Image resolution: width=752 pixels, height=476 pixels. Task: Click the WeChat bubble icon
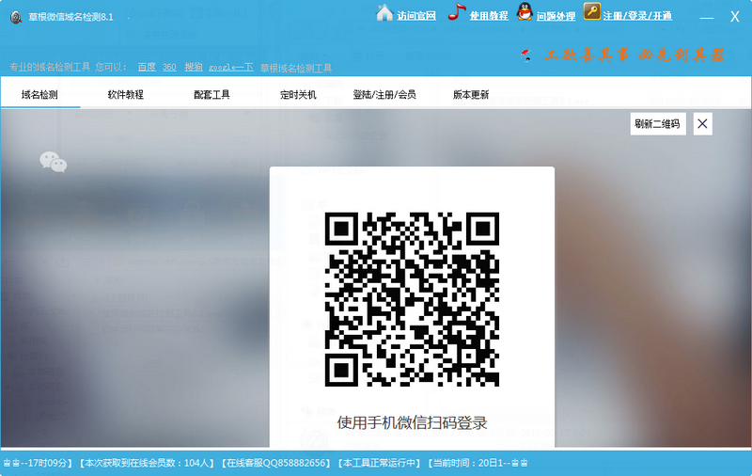tap(54, 162)
